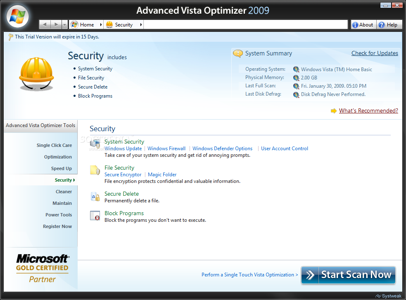The height and width of the screenshot is (300, 406).
Task: Open the Secure Encryptor link
Action: pyautogui.click(x=123, y=175)
